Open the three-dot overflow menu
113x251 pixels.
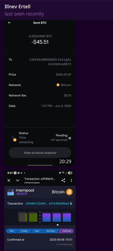pyautogui.click(x=71, y=181)
